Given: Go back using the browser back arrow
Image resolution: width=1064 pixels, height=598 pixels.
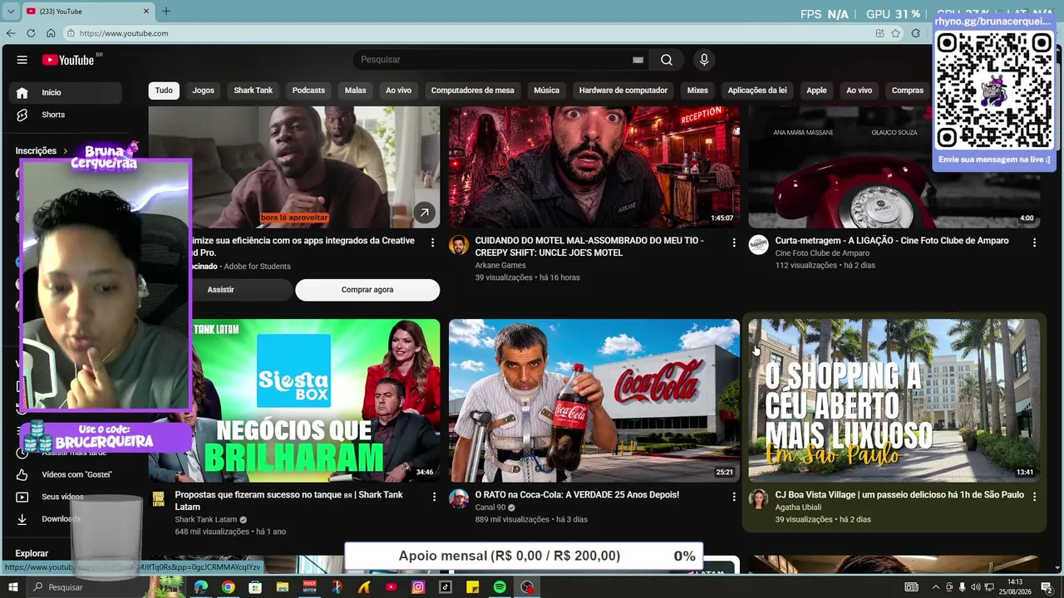Looking at the screenshot, I should (x=11, y=33).
